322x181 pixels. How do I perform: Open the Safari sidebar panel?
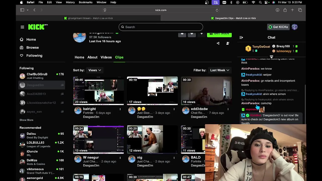22,10
